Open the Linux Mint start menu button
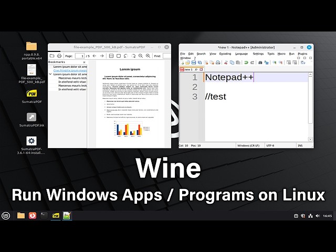This screenshot has width=336, height=252. click(x=6, y=216)
